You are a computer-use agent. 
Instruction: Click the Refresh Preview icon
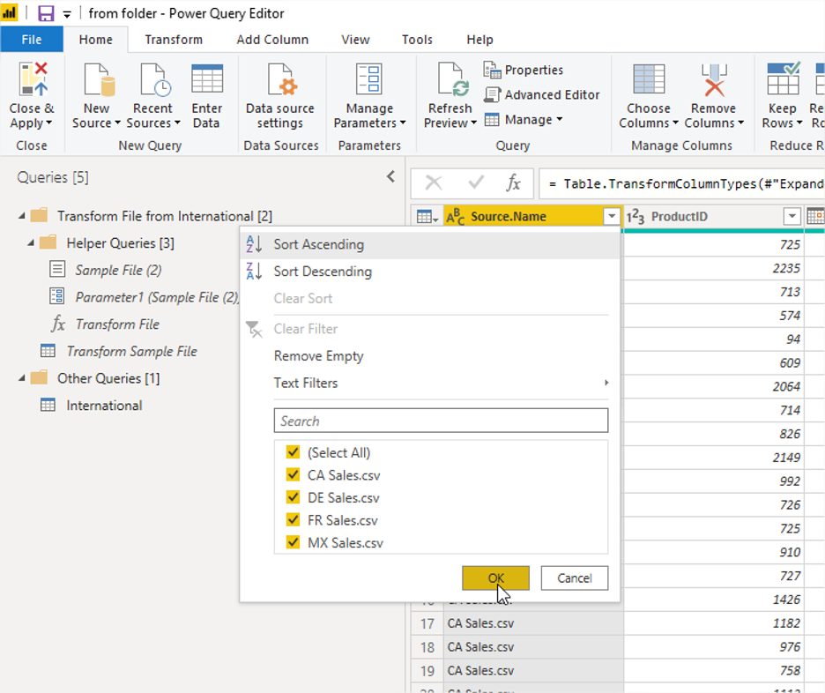pos(452,80)
